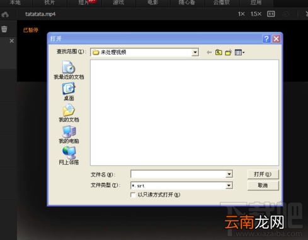
Task: Click the 1:1 original size icon
Action: coord(271,14)
